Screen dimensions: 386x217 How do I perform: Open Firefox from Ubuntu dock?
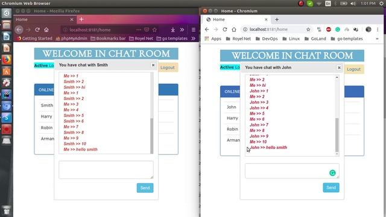click(7, 60)
